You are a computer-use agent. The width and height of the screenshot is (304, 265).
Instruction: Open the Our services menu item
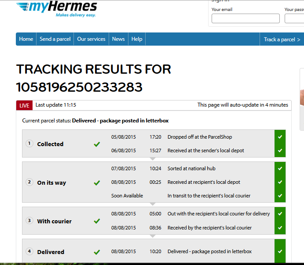point(91,39)
